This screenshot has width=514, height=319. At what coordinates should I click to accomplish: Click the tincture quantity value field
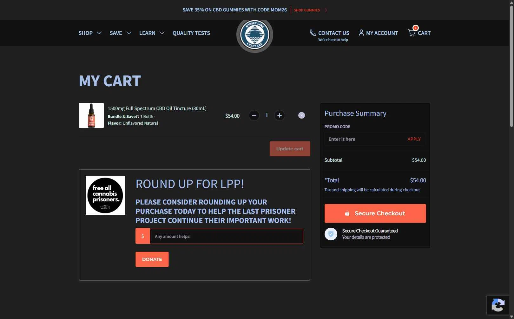coord(267,115)
